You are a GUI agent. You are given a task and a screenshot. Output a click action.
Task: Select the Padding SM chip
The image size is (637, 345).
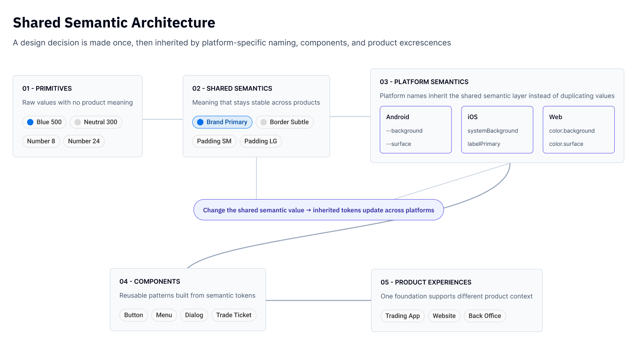click(214, 141)
